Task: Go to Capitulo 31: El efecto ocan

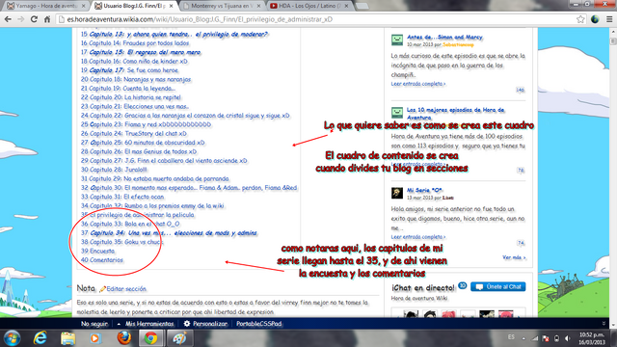Action: point(122,197)
